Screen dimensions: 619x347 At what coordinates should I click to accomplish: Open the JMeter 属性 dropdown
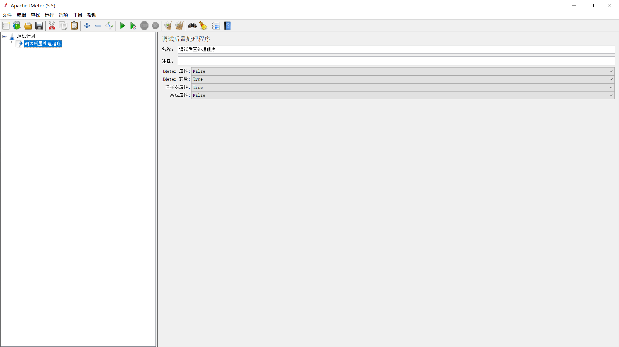tap(403, 71)
